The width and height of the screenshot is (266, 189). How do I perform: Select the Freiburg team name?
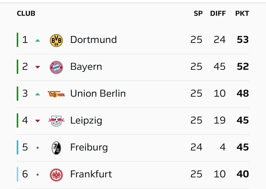(89, 147)
